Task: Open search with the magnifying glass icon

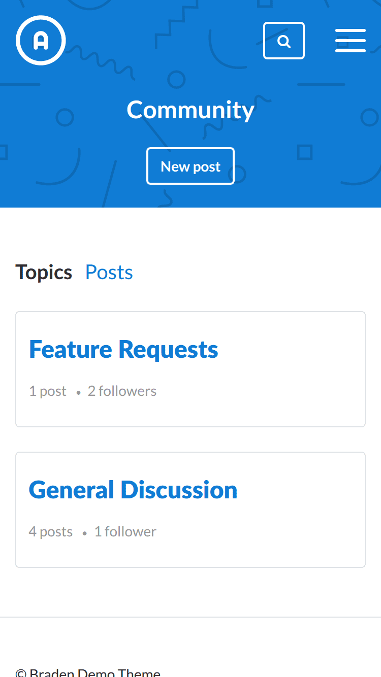Action: (x=284, y=41)
